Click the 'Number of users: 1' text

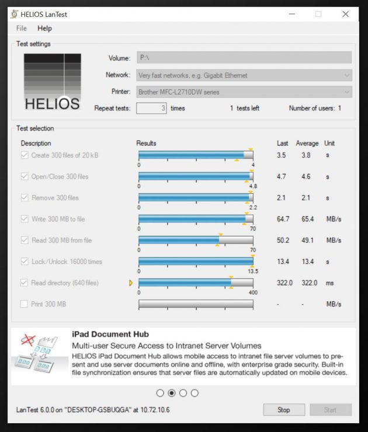tap(315, 108)
